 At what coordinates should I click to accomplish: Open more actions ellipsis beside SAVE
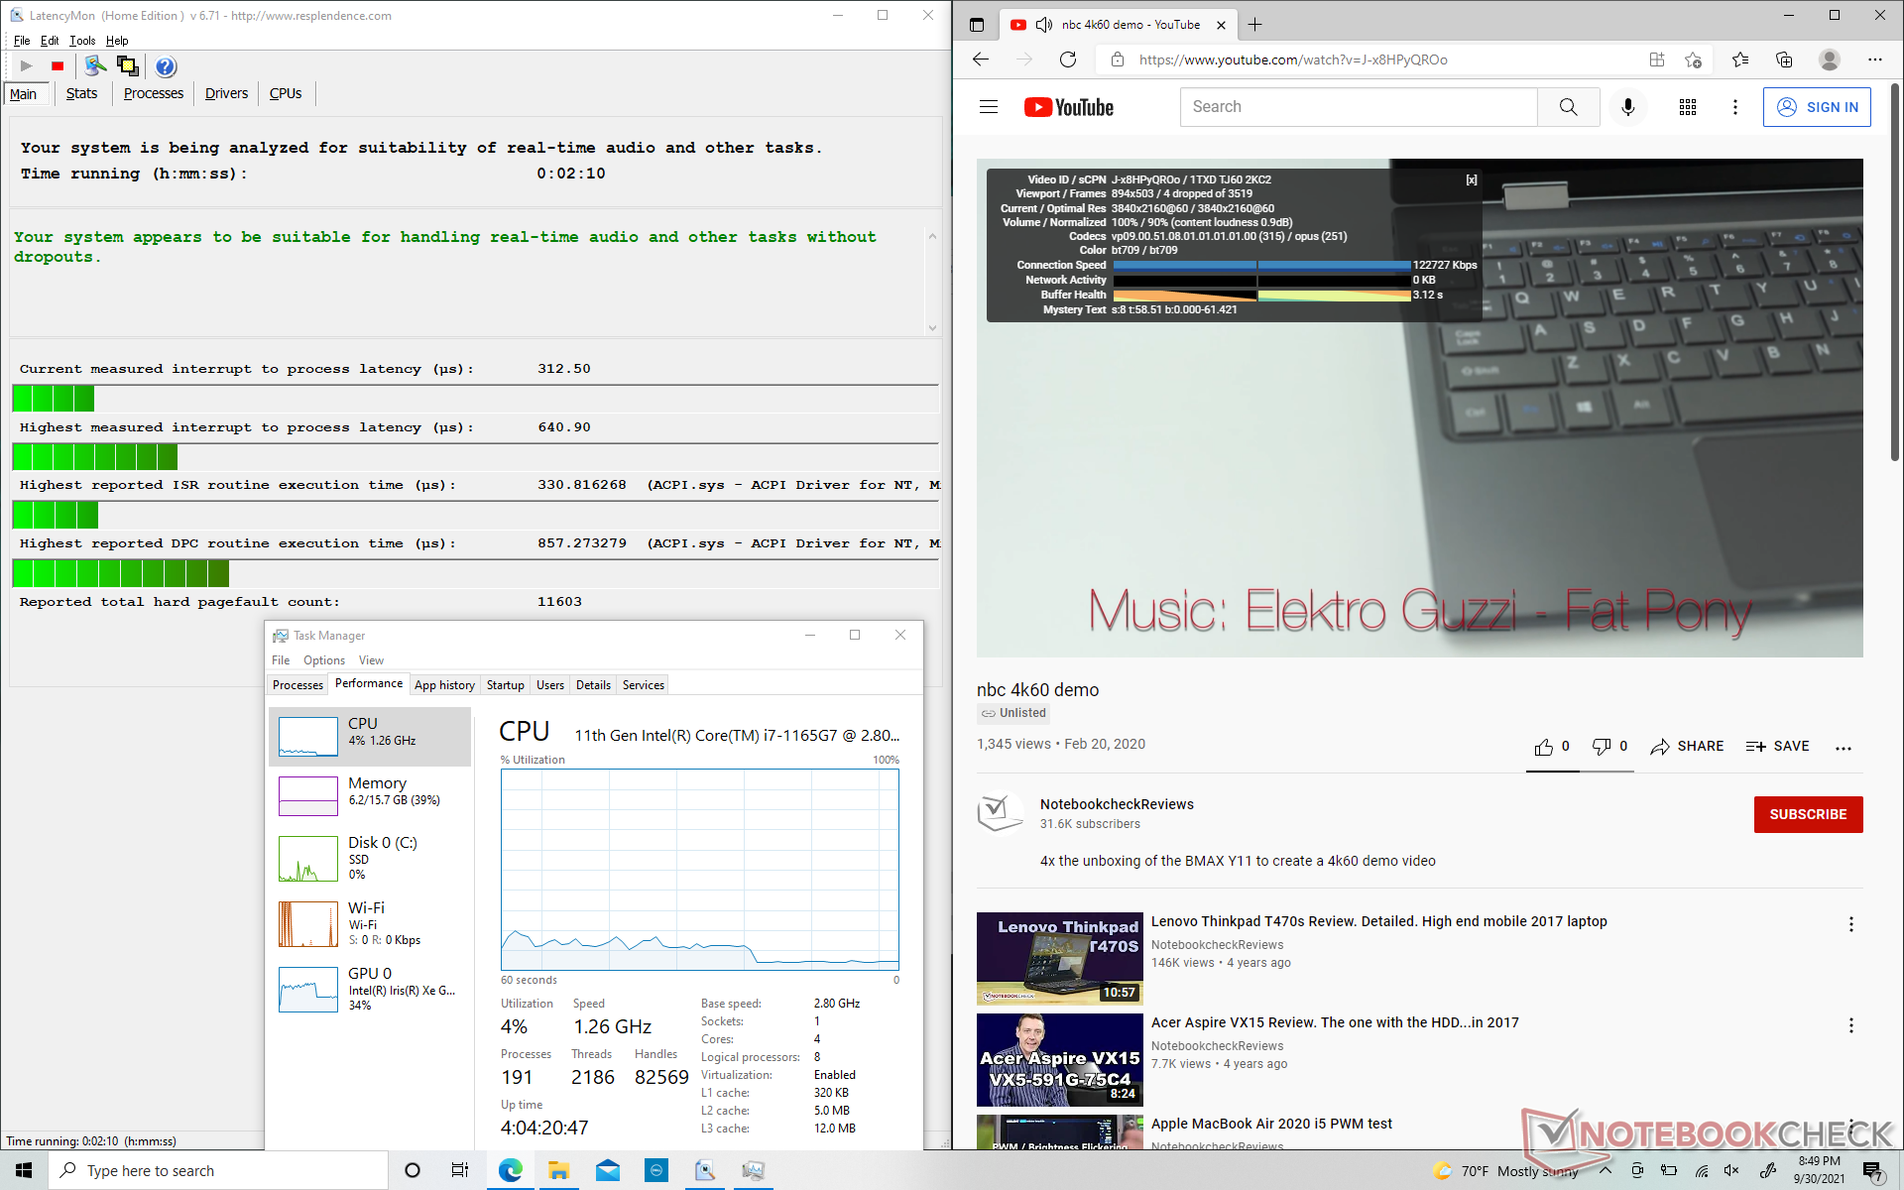[1844, 748]
